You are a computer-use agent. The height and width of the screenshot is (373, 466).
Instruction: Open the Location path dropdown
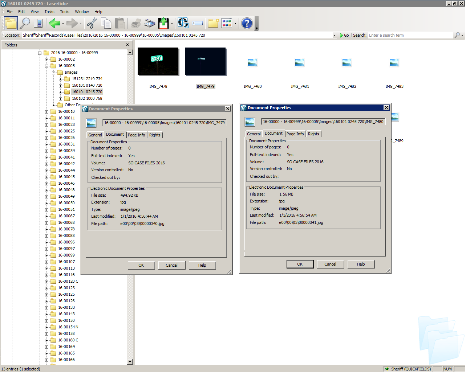[x=334, y=36]
